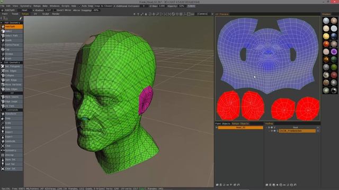Select the purple shader ball
The height and width of the screenshot is (190, 339).
click(334, 52)
